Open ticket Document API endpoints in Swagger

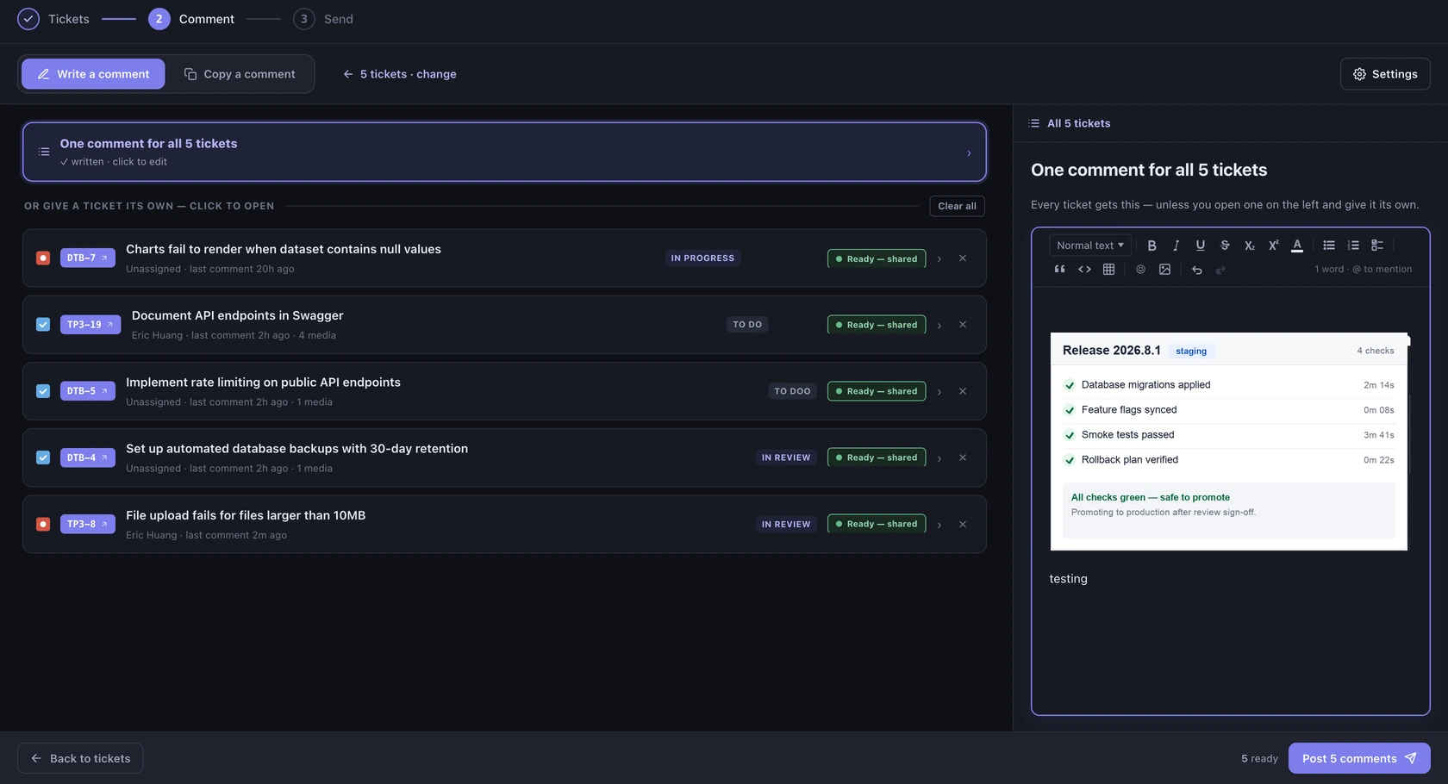pos(237,315)
